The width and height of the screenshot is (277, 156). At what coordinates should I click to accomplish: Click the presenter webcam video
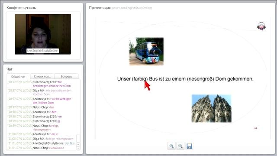(x=43, y=34)
